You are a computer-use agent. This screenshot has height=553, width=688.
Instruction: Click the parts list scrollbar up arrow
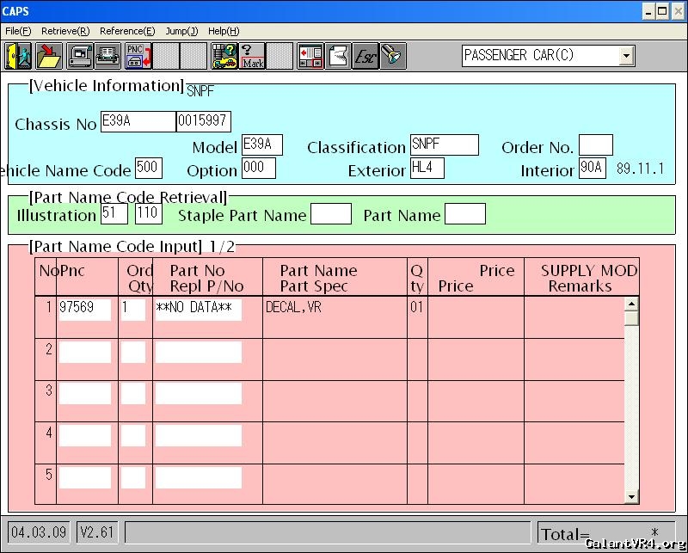point(632,304)
